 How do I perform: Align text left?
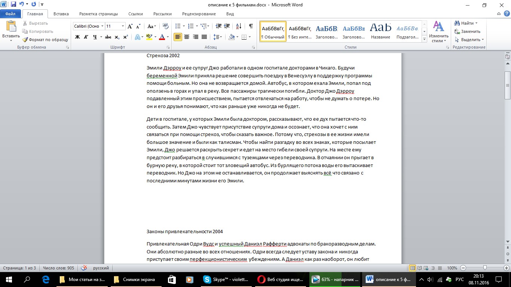[x=178, y=37]
